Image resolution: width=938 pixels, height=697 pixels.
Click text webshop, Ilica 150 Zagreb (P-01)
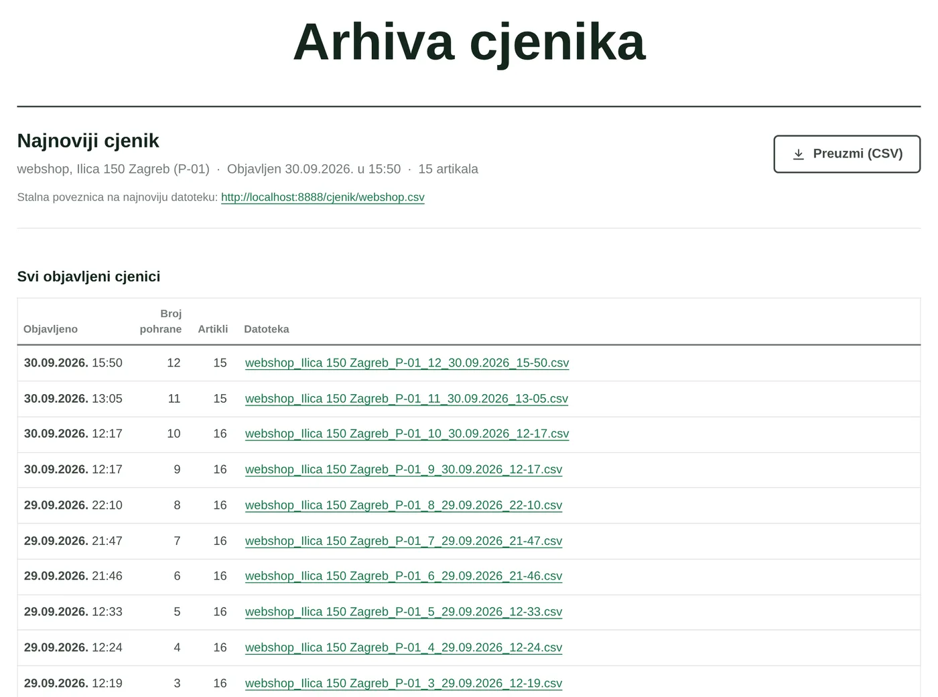tap(113, 169)
